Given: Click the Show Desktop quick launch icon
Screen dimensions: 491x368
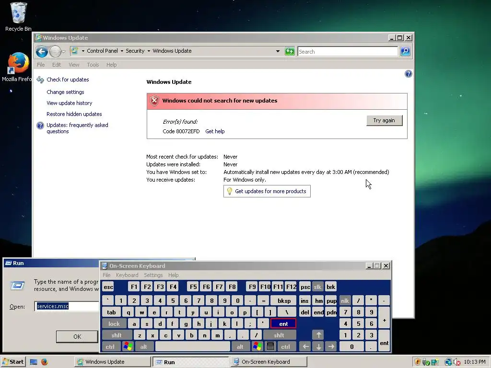Looking at the screenshot, I should point(34,362).
